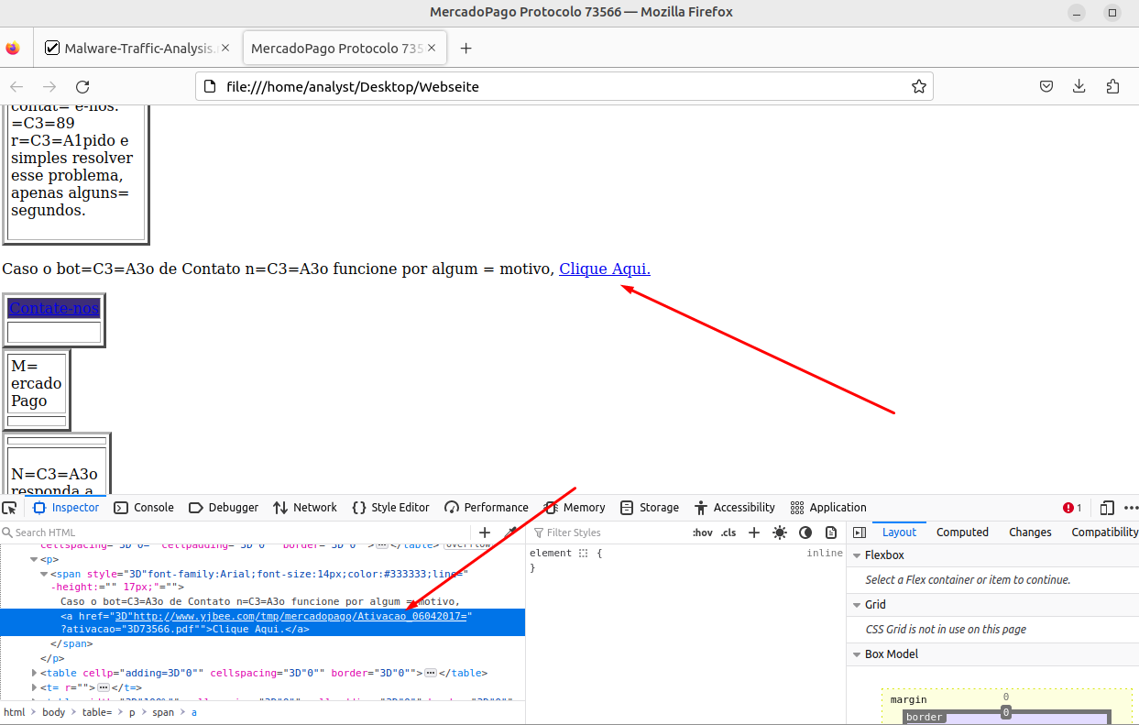Open Firefox View icon in tab bar
1139x725 pixels.
(13, 49)
